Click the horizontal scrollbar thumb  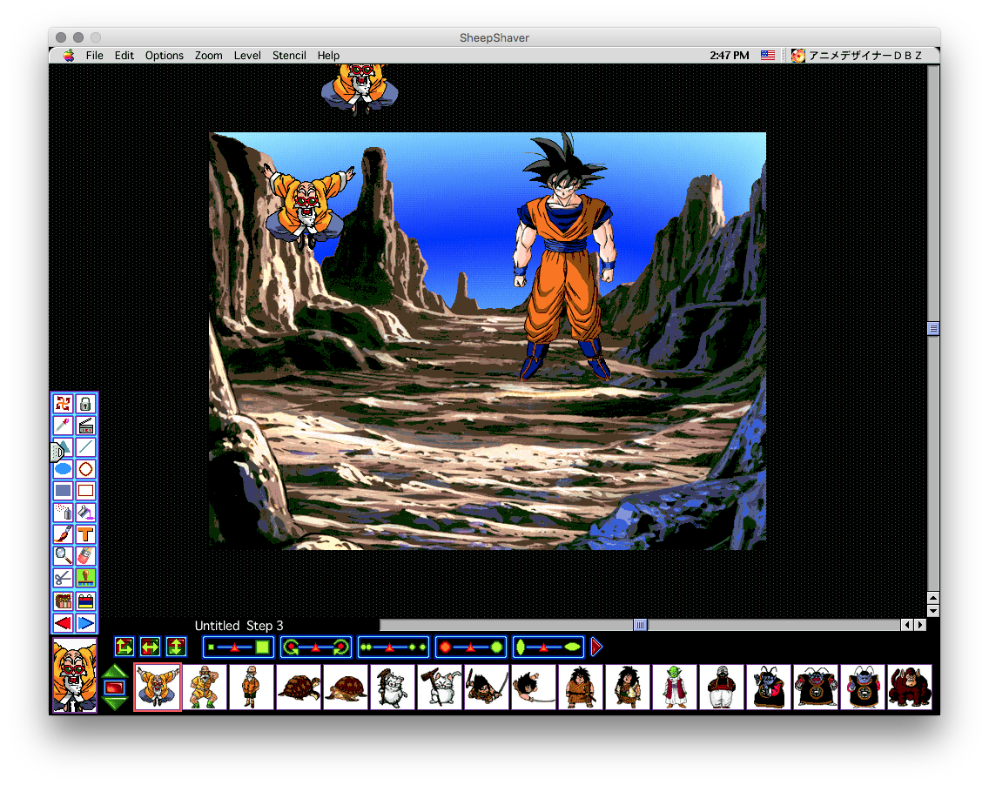(640, 625)
